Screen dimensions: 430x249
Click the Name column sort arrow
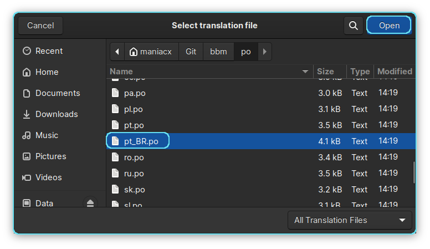tap(305, 72)
